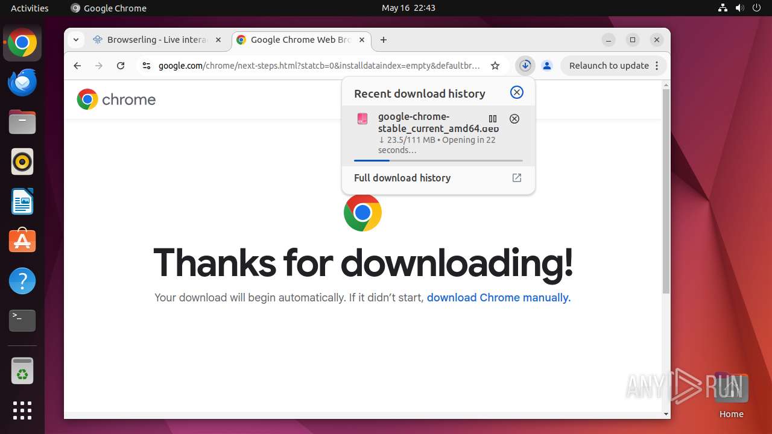Launch Thunderbird Mail from the dock
This screenshot has height=434, width=772.
(22, 83)
